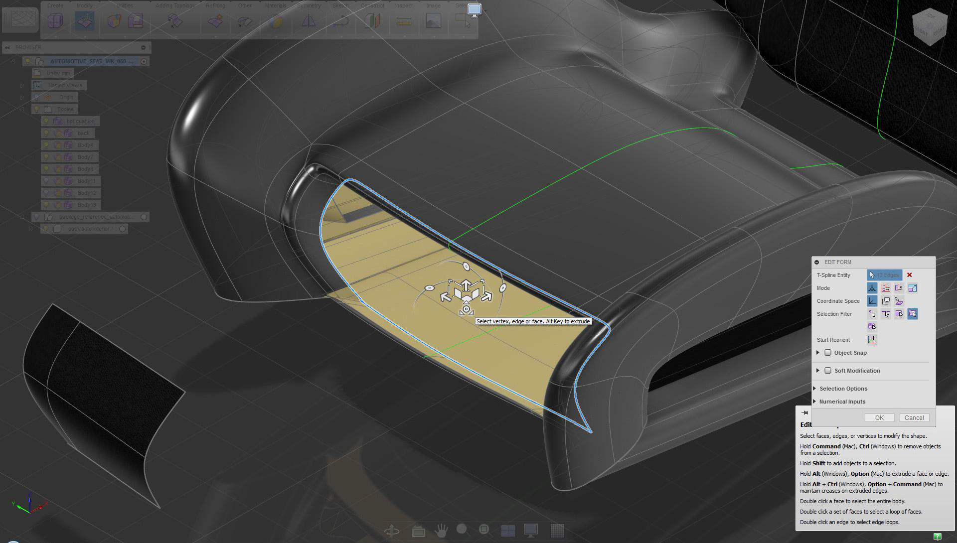This screenshot has width=957, height=543.
Task: Enable the Object Snap checkbox
Action: click(x=828, y=353)
